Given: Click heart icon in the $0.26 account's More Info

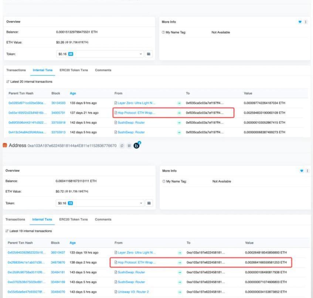Looking at the screenshot, I should pos(300,22).
